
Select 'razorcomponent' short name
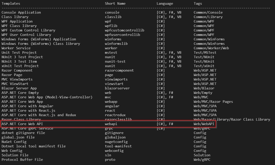click(x=119, y=71)
